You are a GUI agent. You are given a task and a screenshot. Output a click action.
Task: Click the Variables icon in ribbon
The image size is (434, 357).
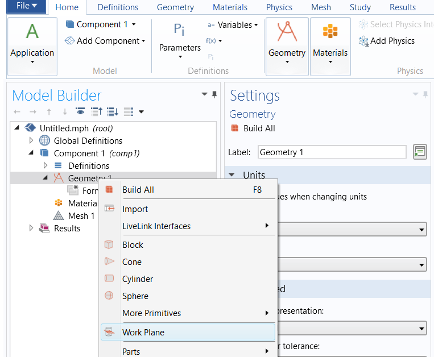pyautogui.click(x=211, y=25)
